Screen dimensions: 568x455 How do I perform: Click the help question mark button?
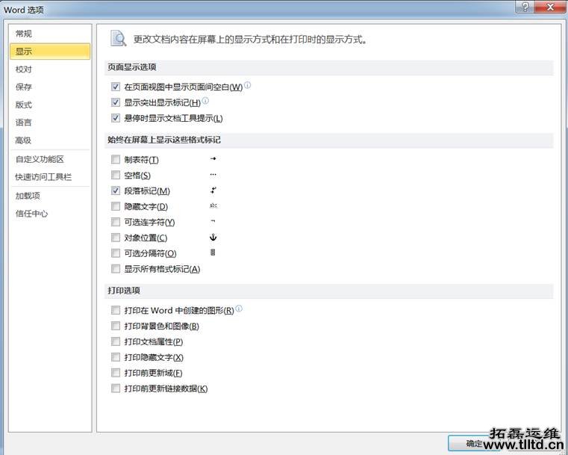point(525,7)
